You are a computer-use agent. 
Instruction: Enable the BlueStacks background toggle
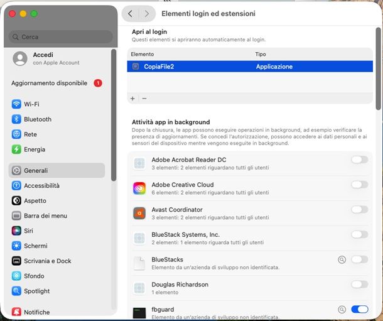[x=360, y=259]
